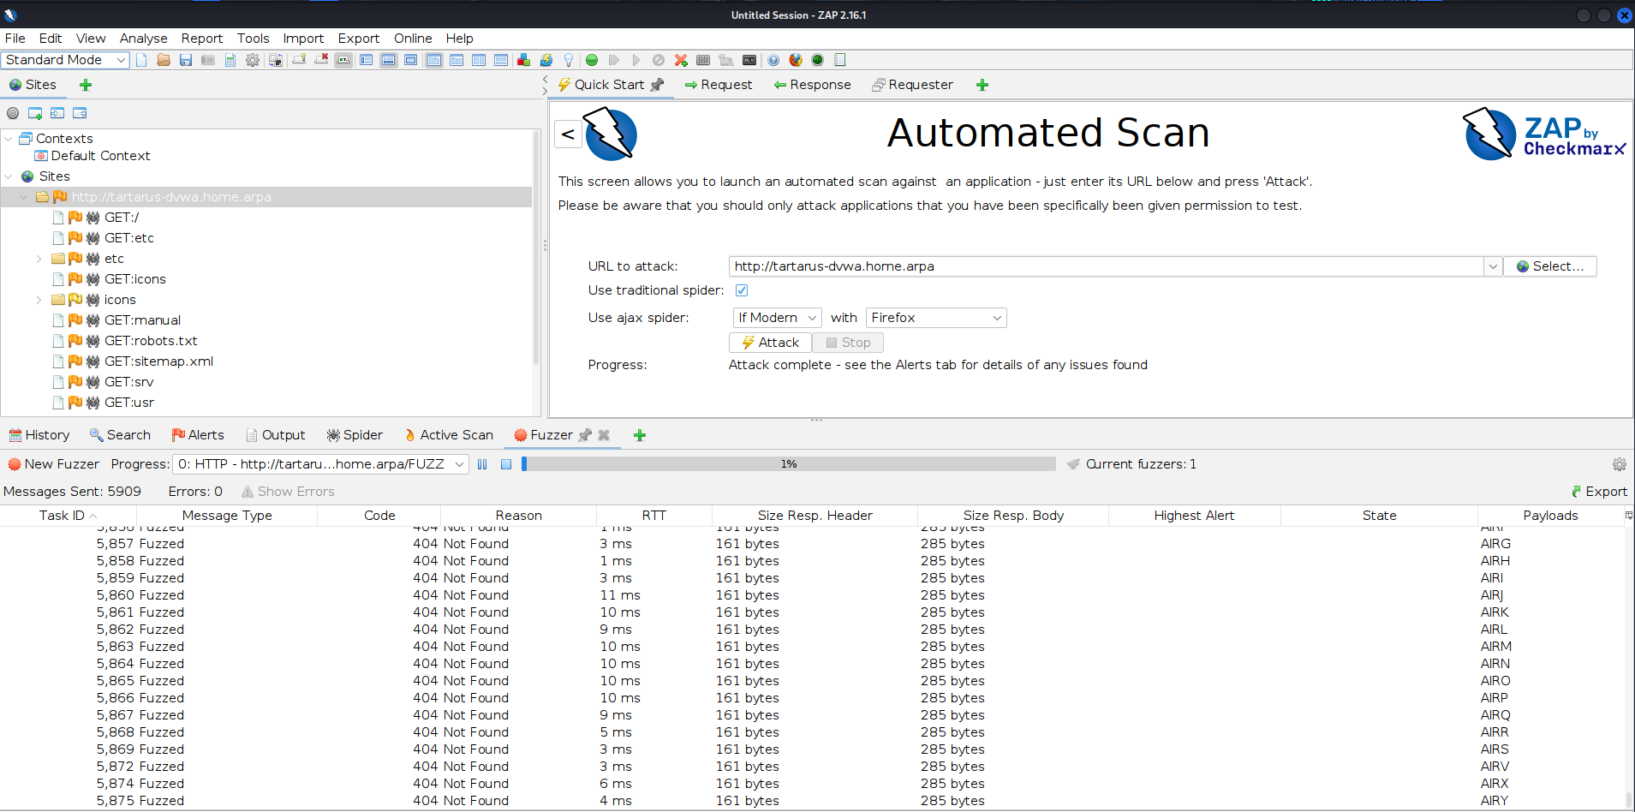
Task: Click the back arrow on Automated Scan
Action: (568, 134)
